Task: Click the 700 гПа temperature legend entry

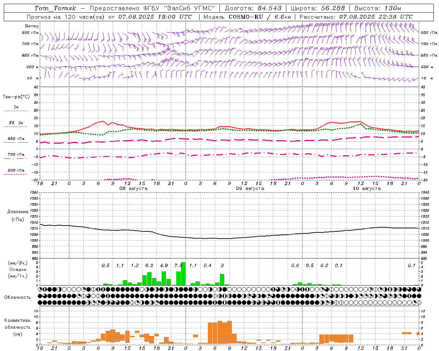Action: click(x=16, y=155)
